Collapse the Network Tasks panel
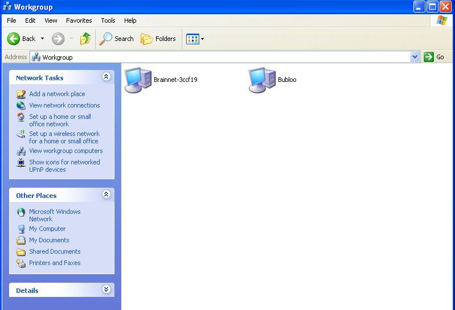The image size is (455, 310). coord(106,77)
